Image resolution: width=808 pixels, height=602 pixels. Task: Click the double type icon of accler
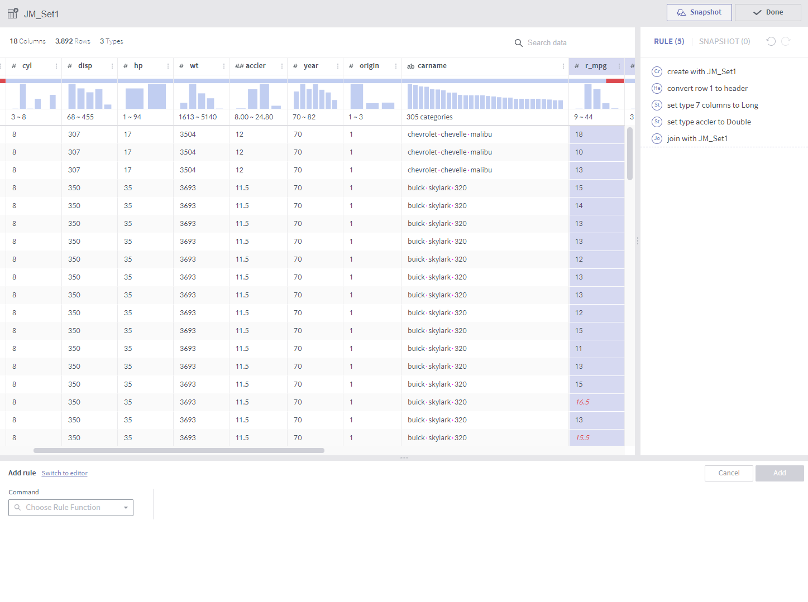tap(239, 66)
